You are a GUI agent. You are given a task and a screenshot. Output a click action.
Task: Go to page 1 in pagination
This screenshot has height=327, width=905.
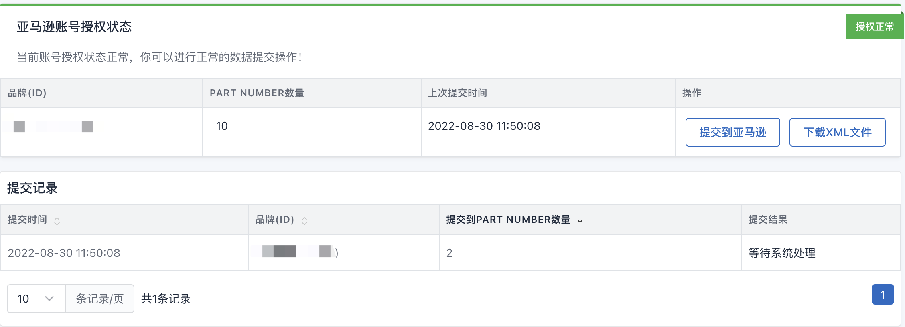(883, 295)
